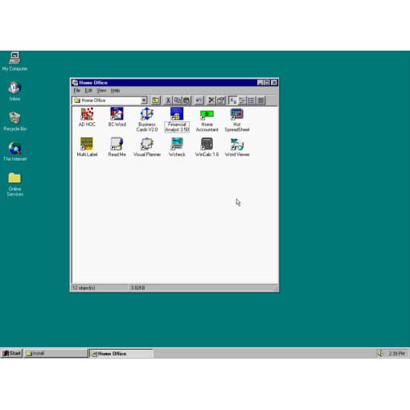Screen dimensions: 410x410
Task: Open the View menu
Action: coord(101,91)
